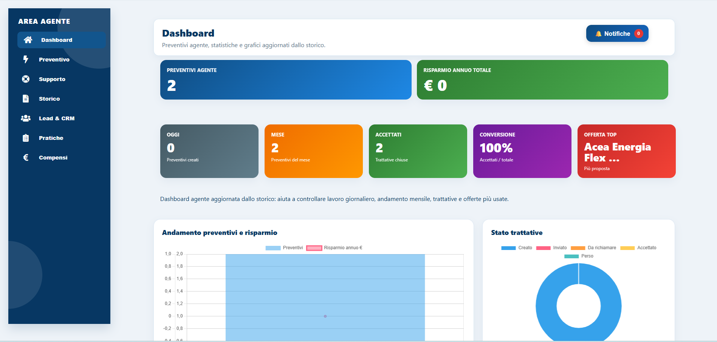717x342 pixels.
Task: Toggle the Risparmio annuo € legend entry
Action: pyautogui.click(x=334, y=248)
